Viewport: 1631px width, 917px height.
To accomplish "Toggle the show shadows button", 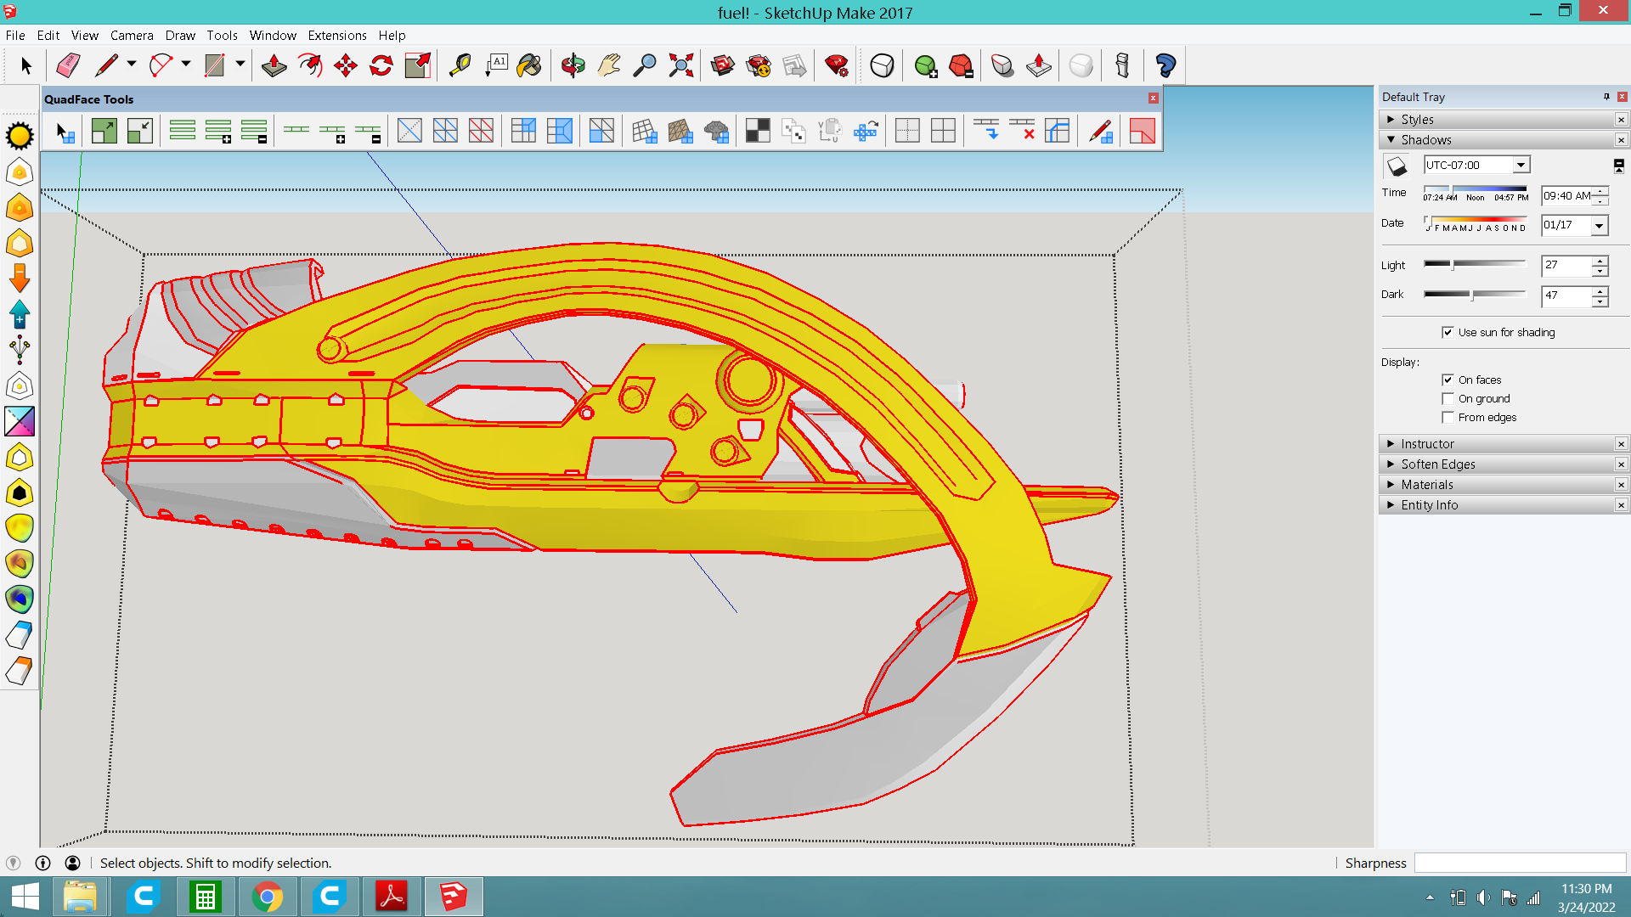I will pos(1397,166).
